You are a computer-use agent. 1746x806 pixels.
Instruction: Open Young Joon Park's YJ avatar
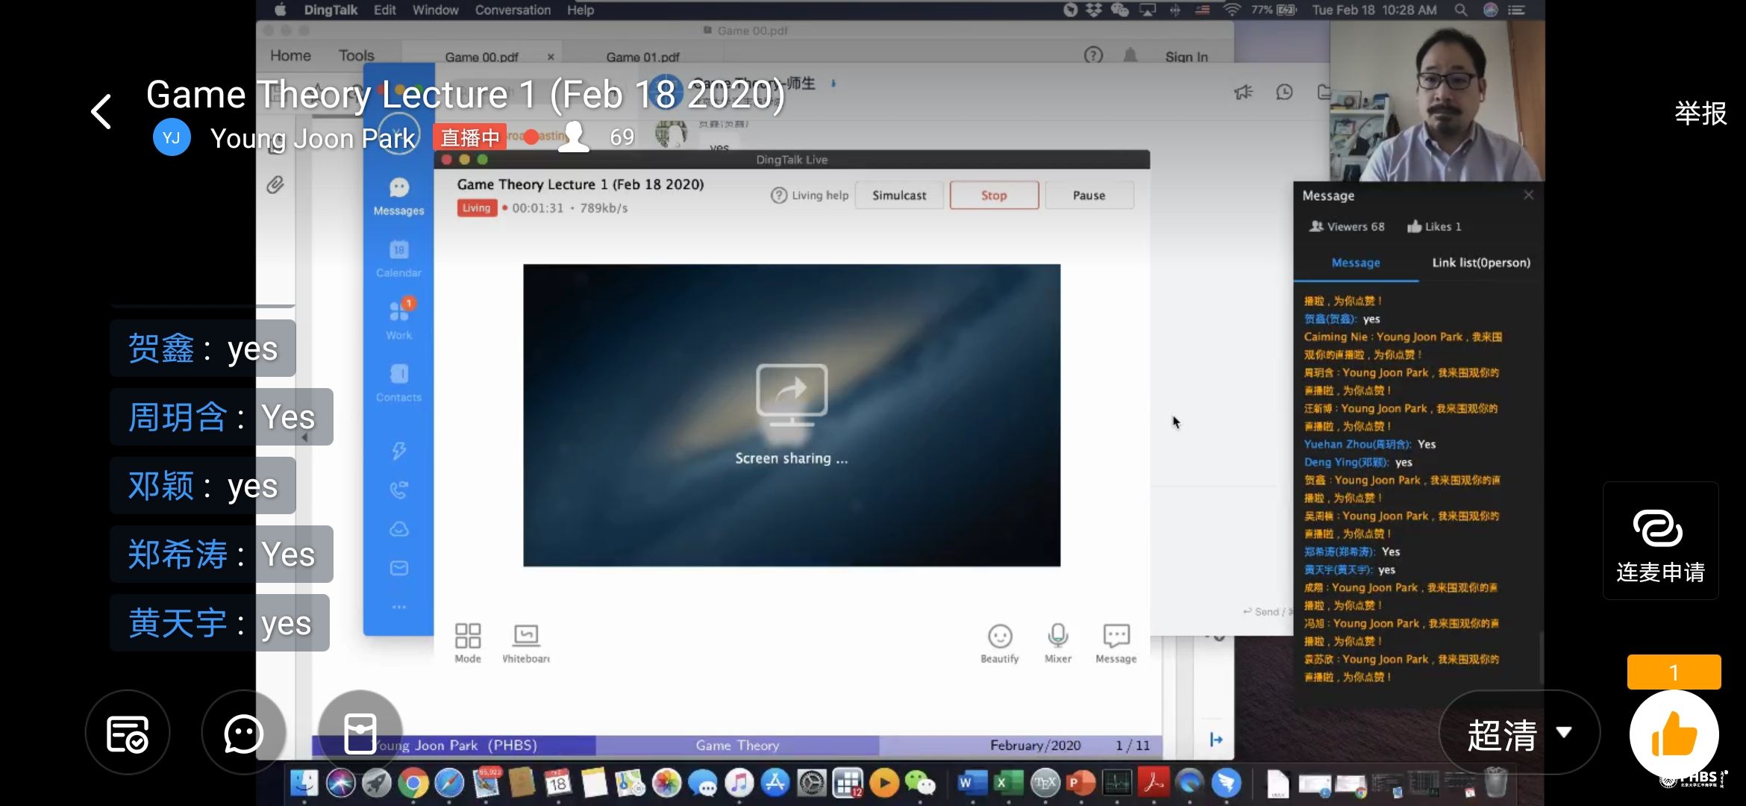click(172, 137)
